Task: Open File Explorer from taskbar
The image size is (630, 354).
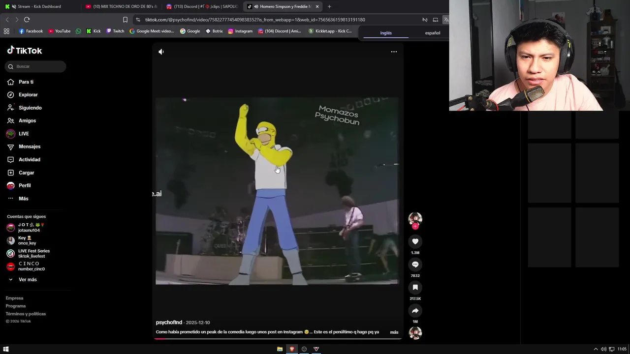Action: [280, 349]
